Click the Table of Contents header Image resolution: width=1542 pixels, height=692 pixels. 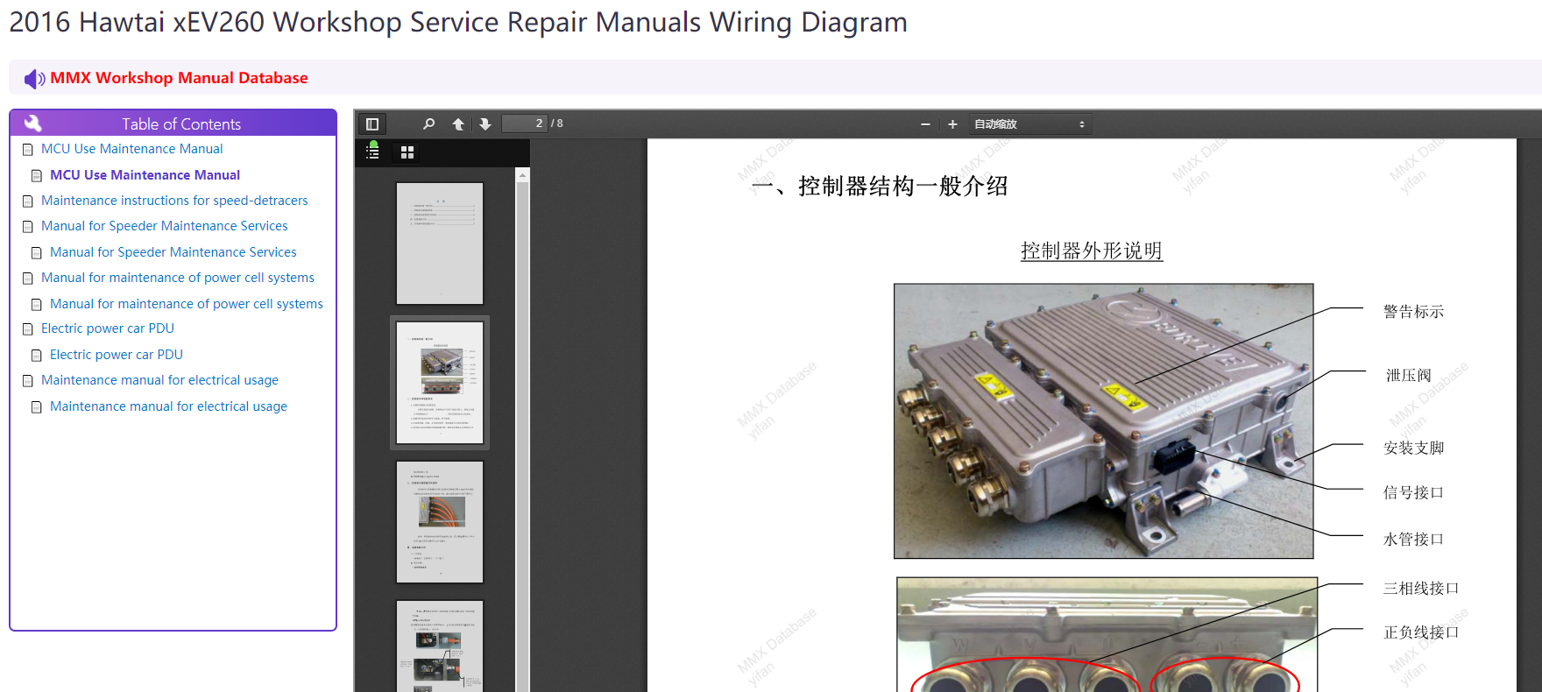181,124
